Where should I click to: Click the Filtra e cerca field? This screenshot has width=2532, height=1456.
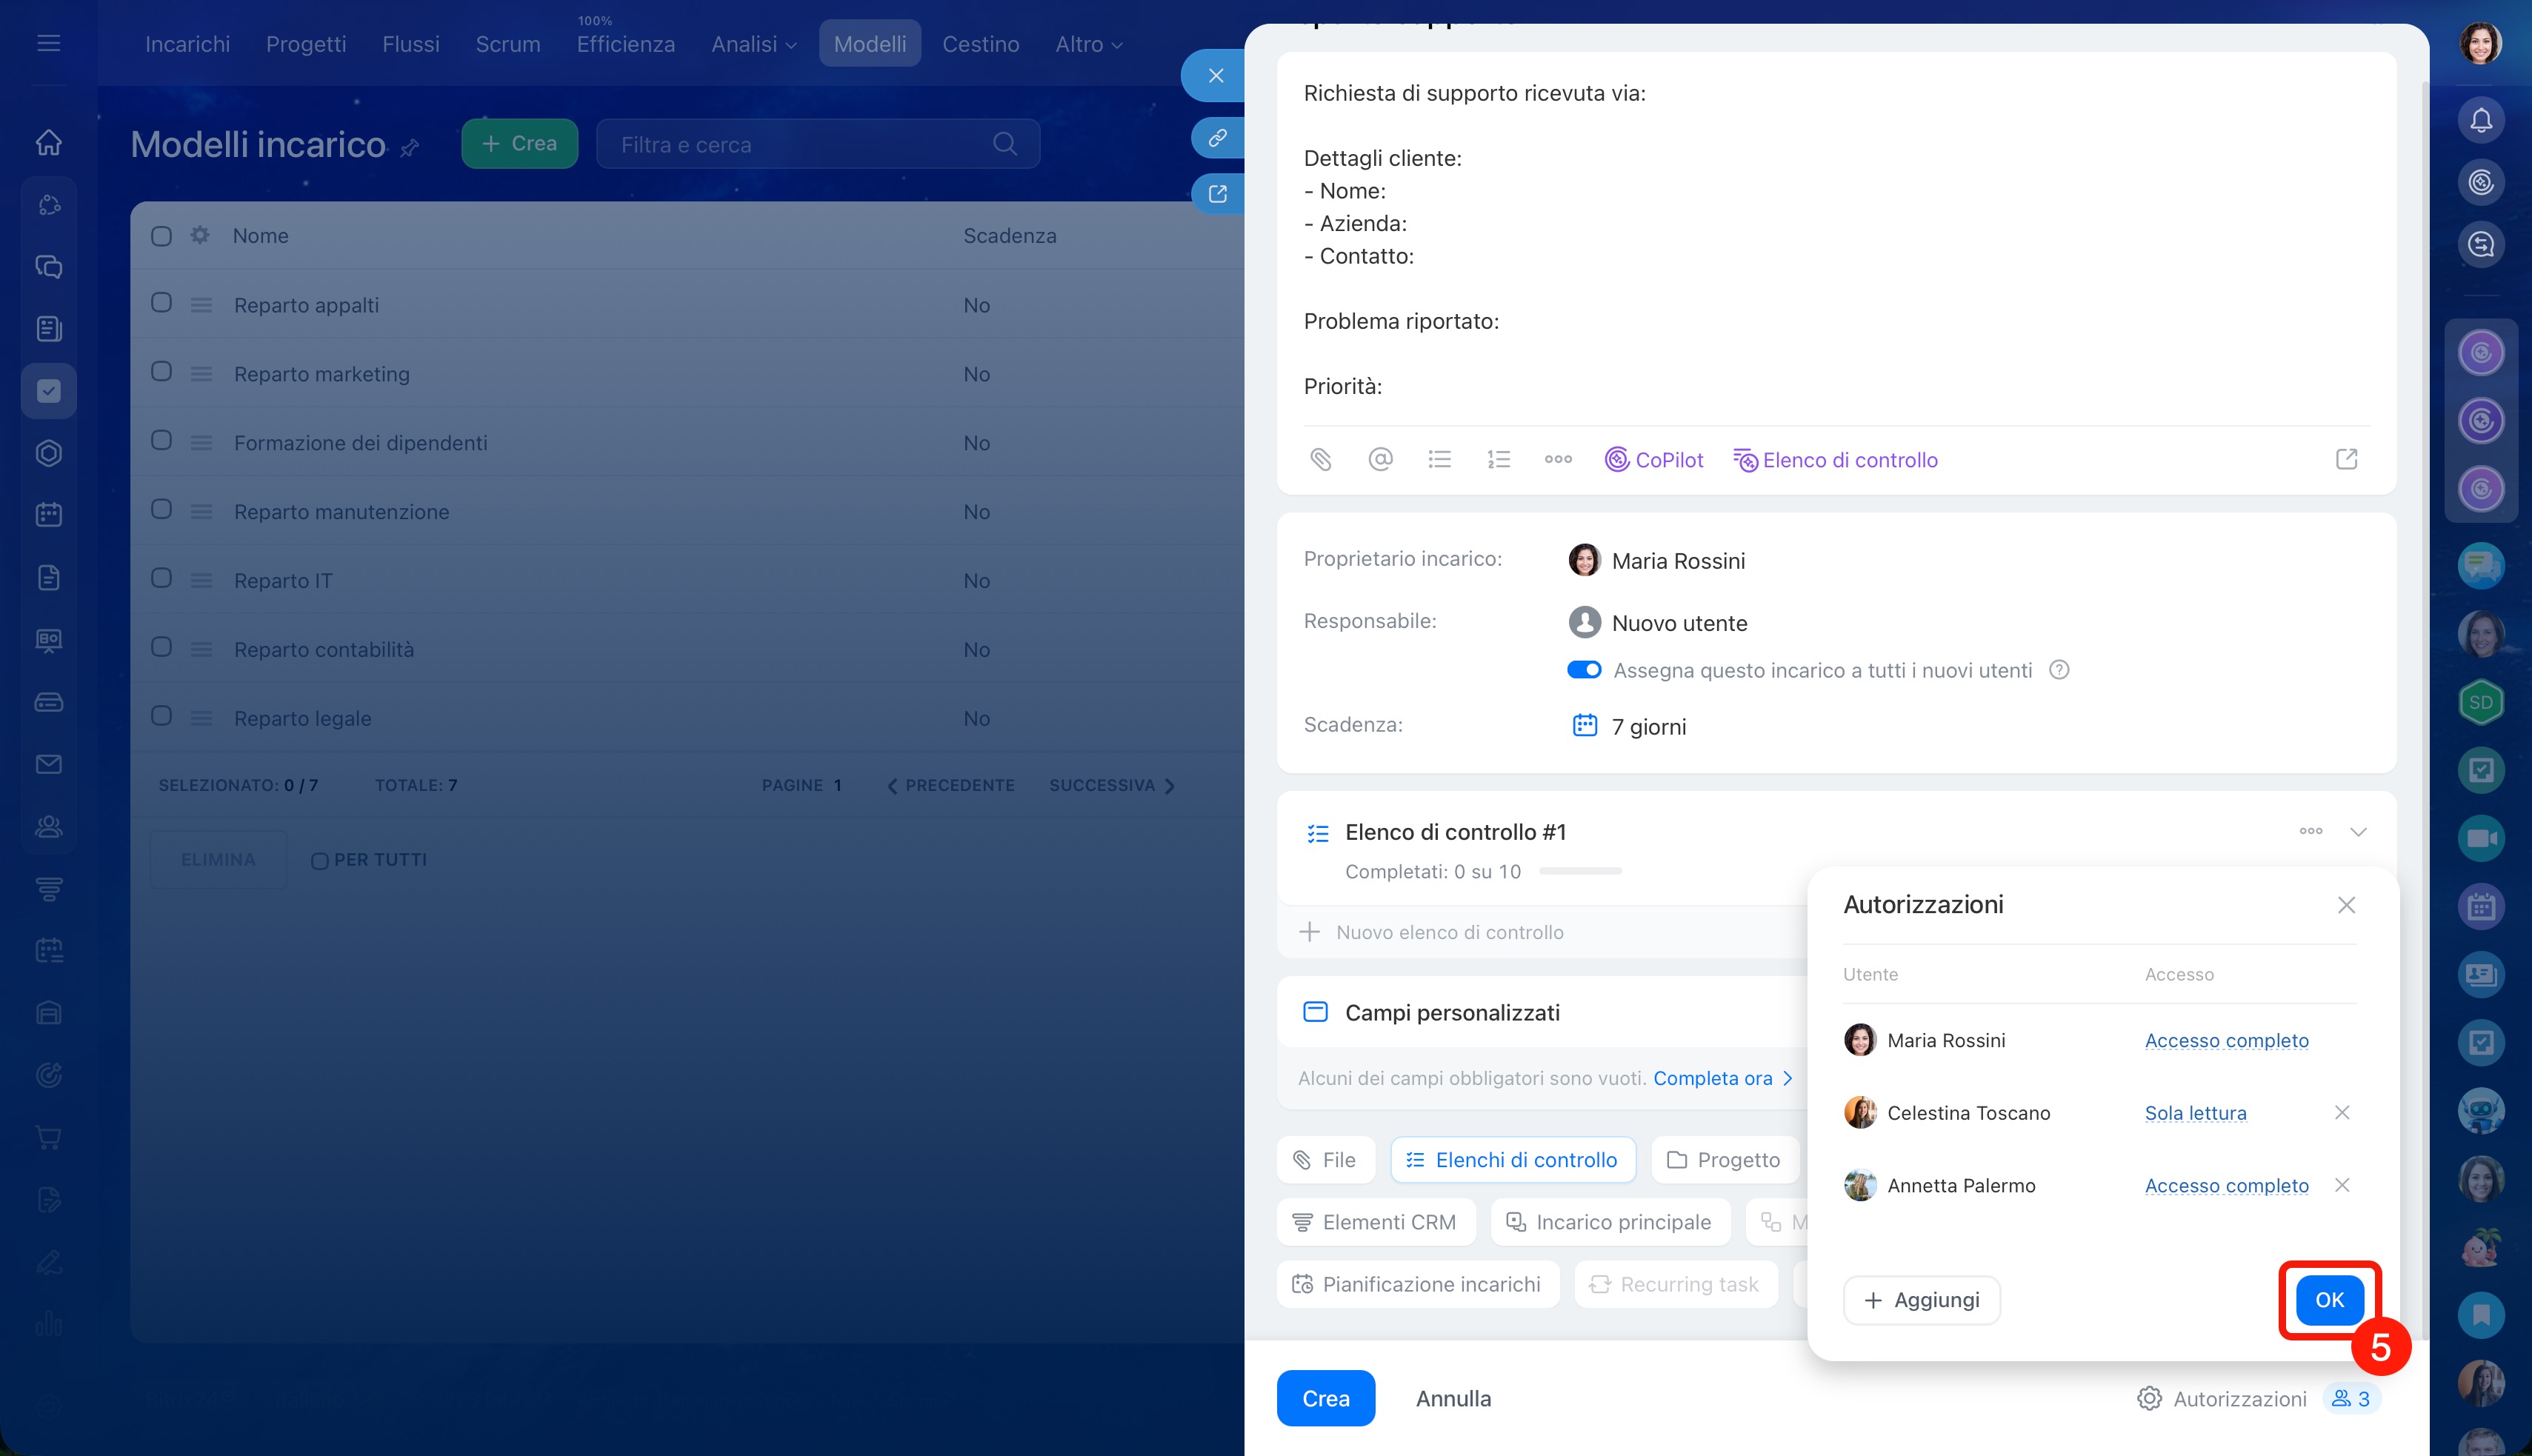(x=800, y=145)
